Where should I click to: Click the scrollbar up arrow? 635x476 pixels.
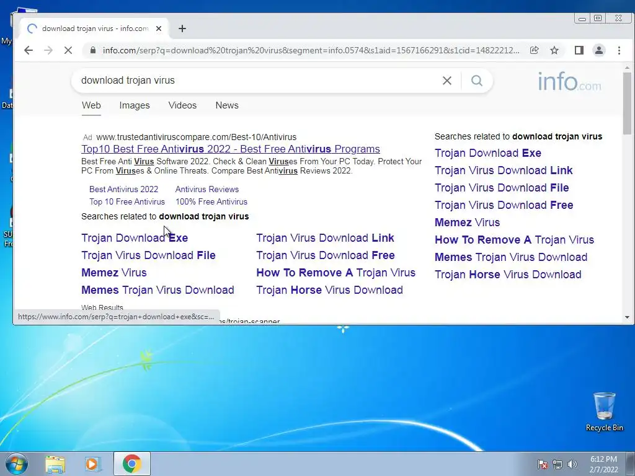[x=628, y=67]
